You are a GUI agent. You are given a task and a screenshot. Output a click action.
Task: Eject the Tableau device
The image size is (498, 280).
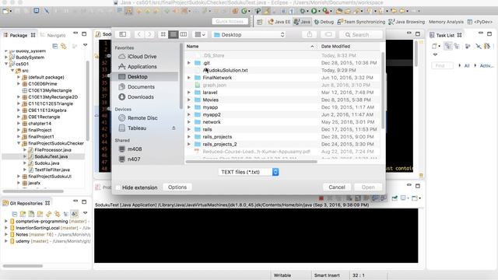click(174, 128)
